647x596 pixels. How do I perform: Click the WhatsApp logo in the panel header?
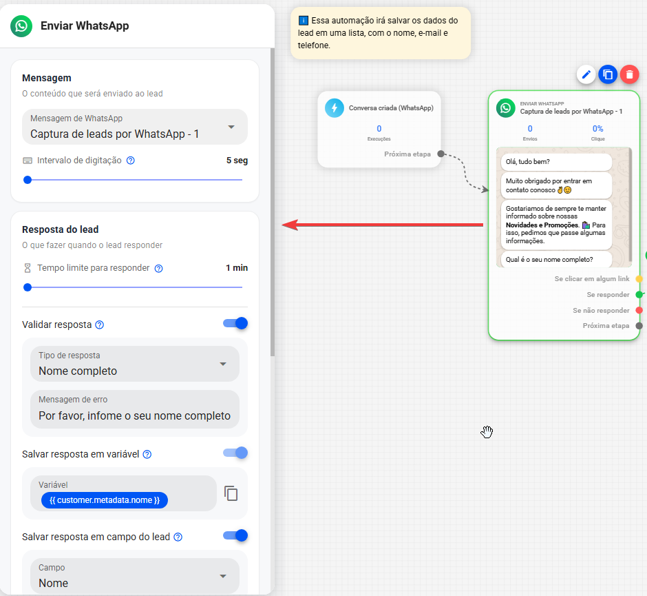(x=21, y=26)
